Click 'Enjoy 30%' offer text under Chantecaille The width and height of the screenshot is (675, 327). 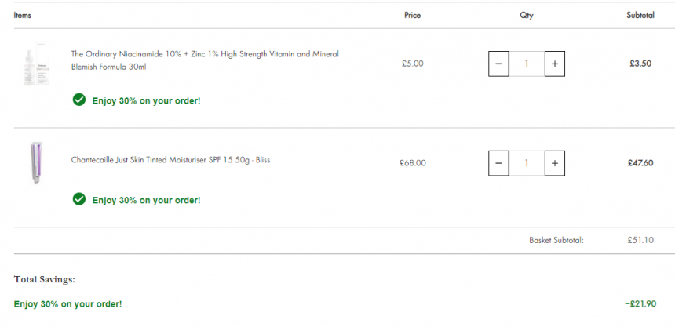146,200
